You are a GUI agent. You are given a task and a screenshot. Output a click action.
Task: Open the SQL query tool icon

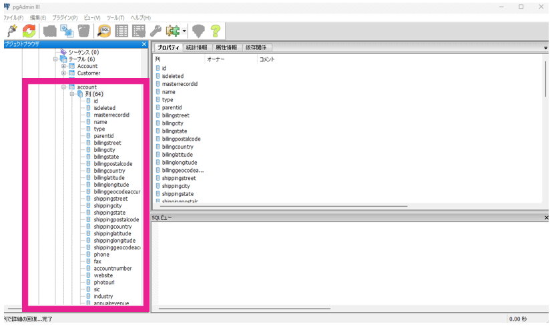click(104, 31)
